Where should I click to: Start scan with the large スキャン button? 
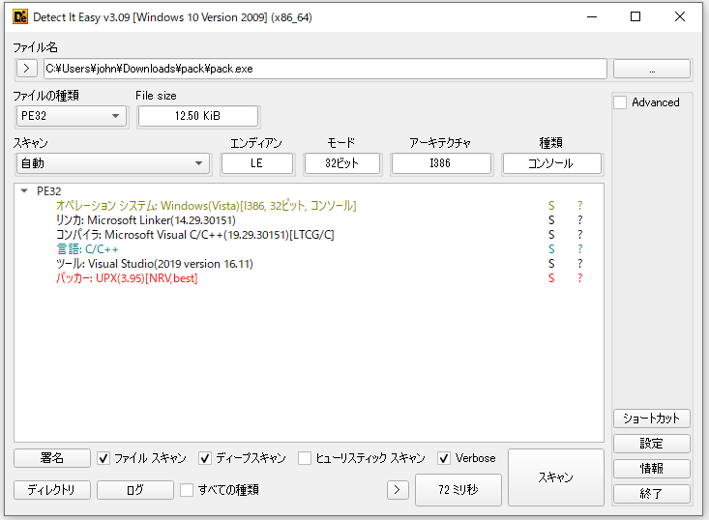pos(556,477)
